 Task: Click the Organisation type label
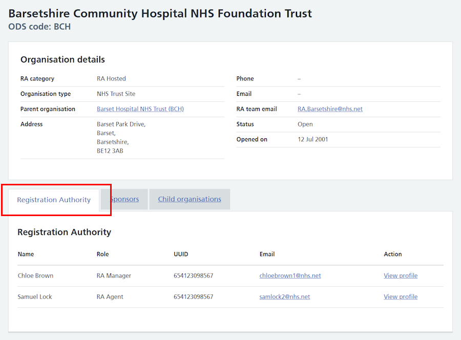[x=46, y=94]
